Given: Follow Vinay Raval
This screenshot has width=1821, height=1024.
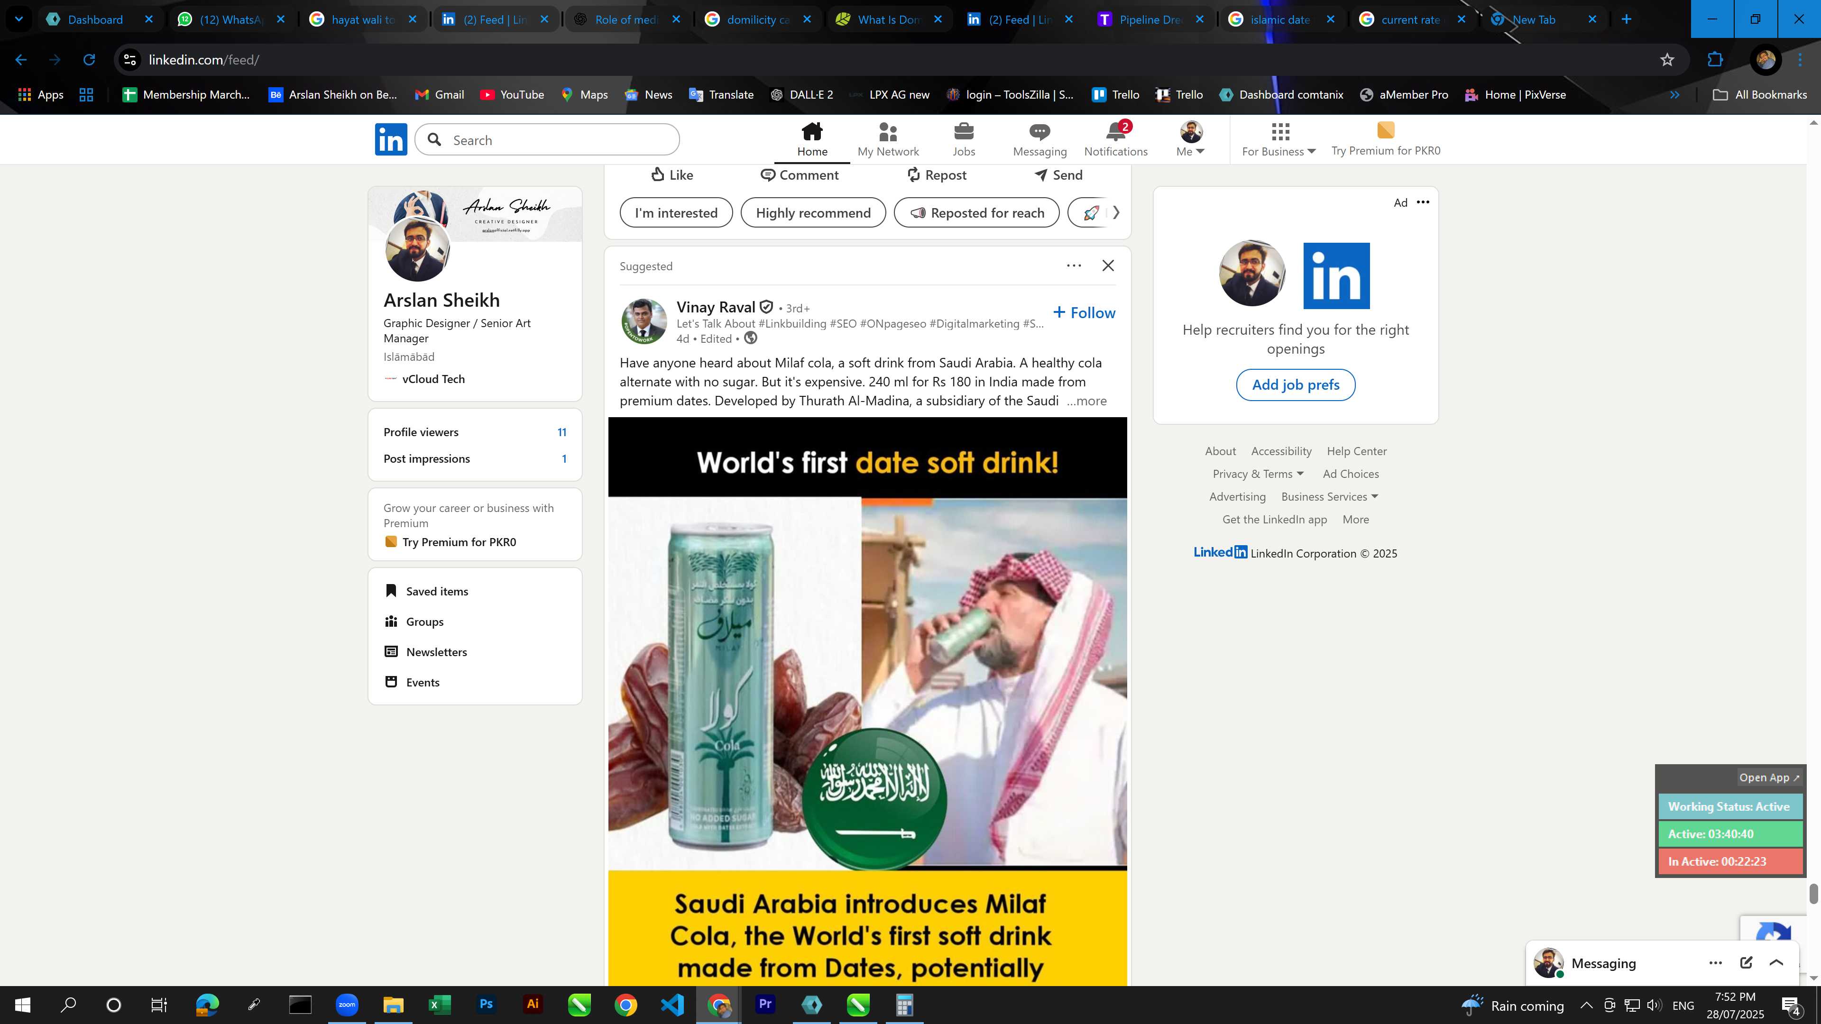Looking at the screenshot, I should (x=1084, y=312).
